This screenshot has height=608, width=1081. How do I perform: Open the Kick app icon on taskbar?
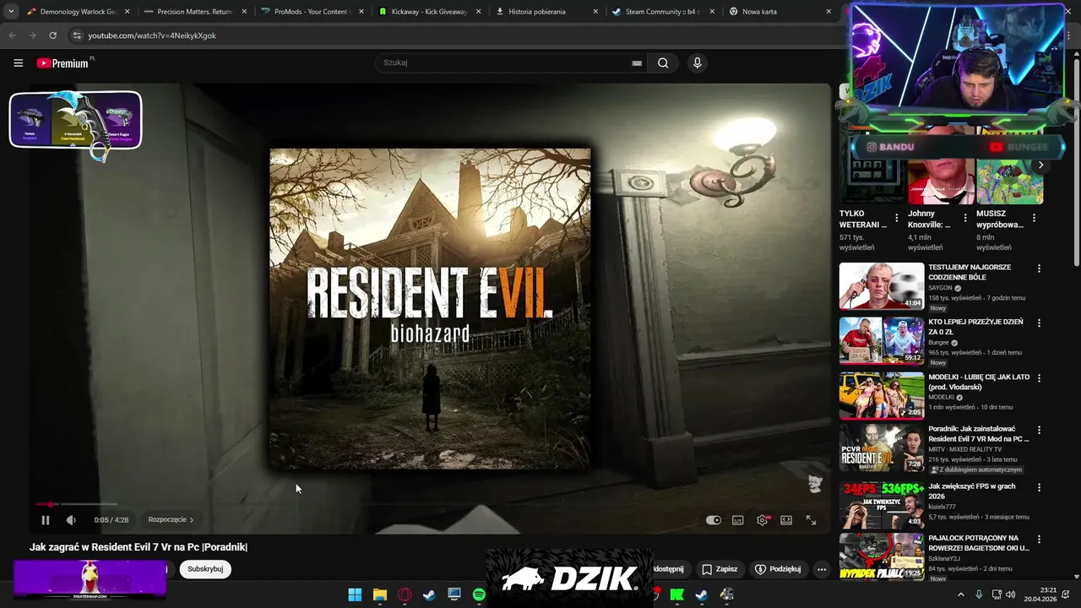point(676,594)
